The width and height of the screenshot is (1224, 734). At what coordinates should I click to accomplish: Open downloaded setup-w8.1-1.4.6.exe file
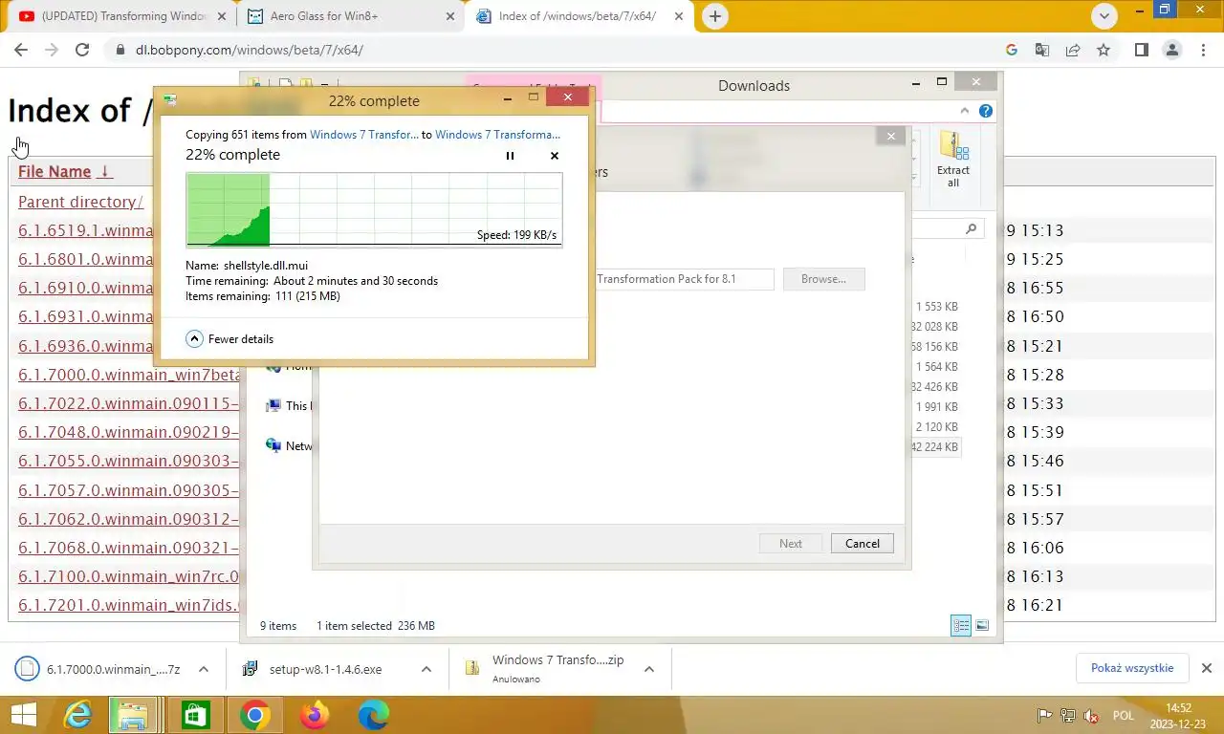[x=325, y=669]
